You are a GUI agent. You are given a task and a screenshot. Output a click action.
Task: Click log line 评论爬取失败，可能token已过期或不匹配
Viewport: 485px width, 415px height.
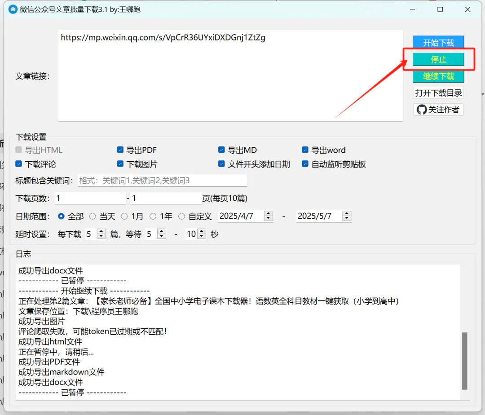pos(93,331)
